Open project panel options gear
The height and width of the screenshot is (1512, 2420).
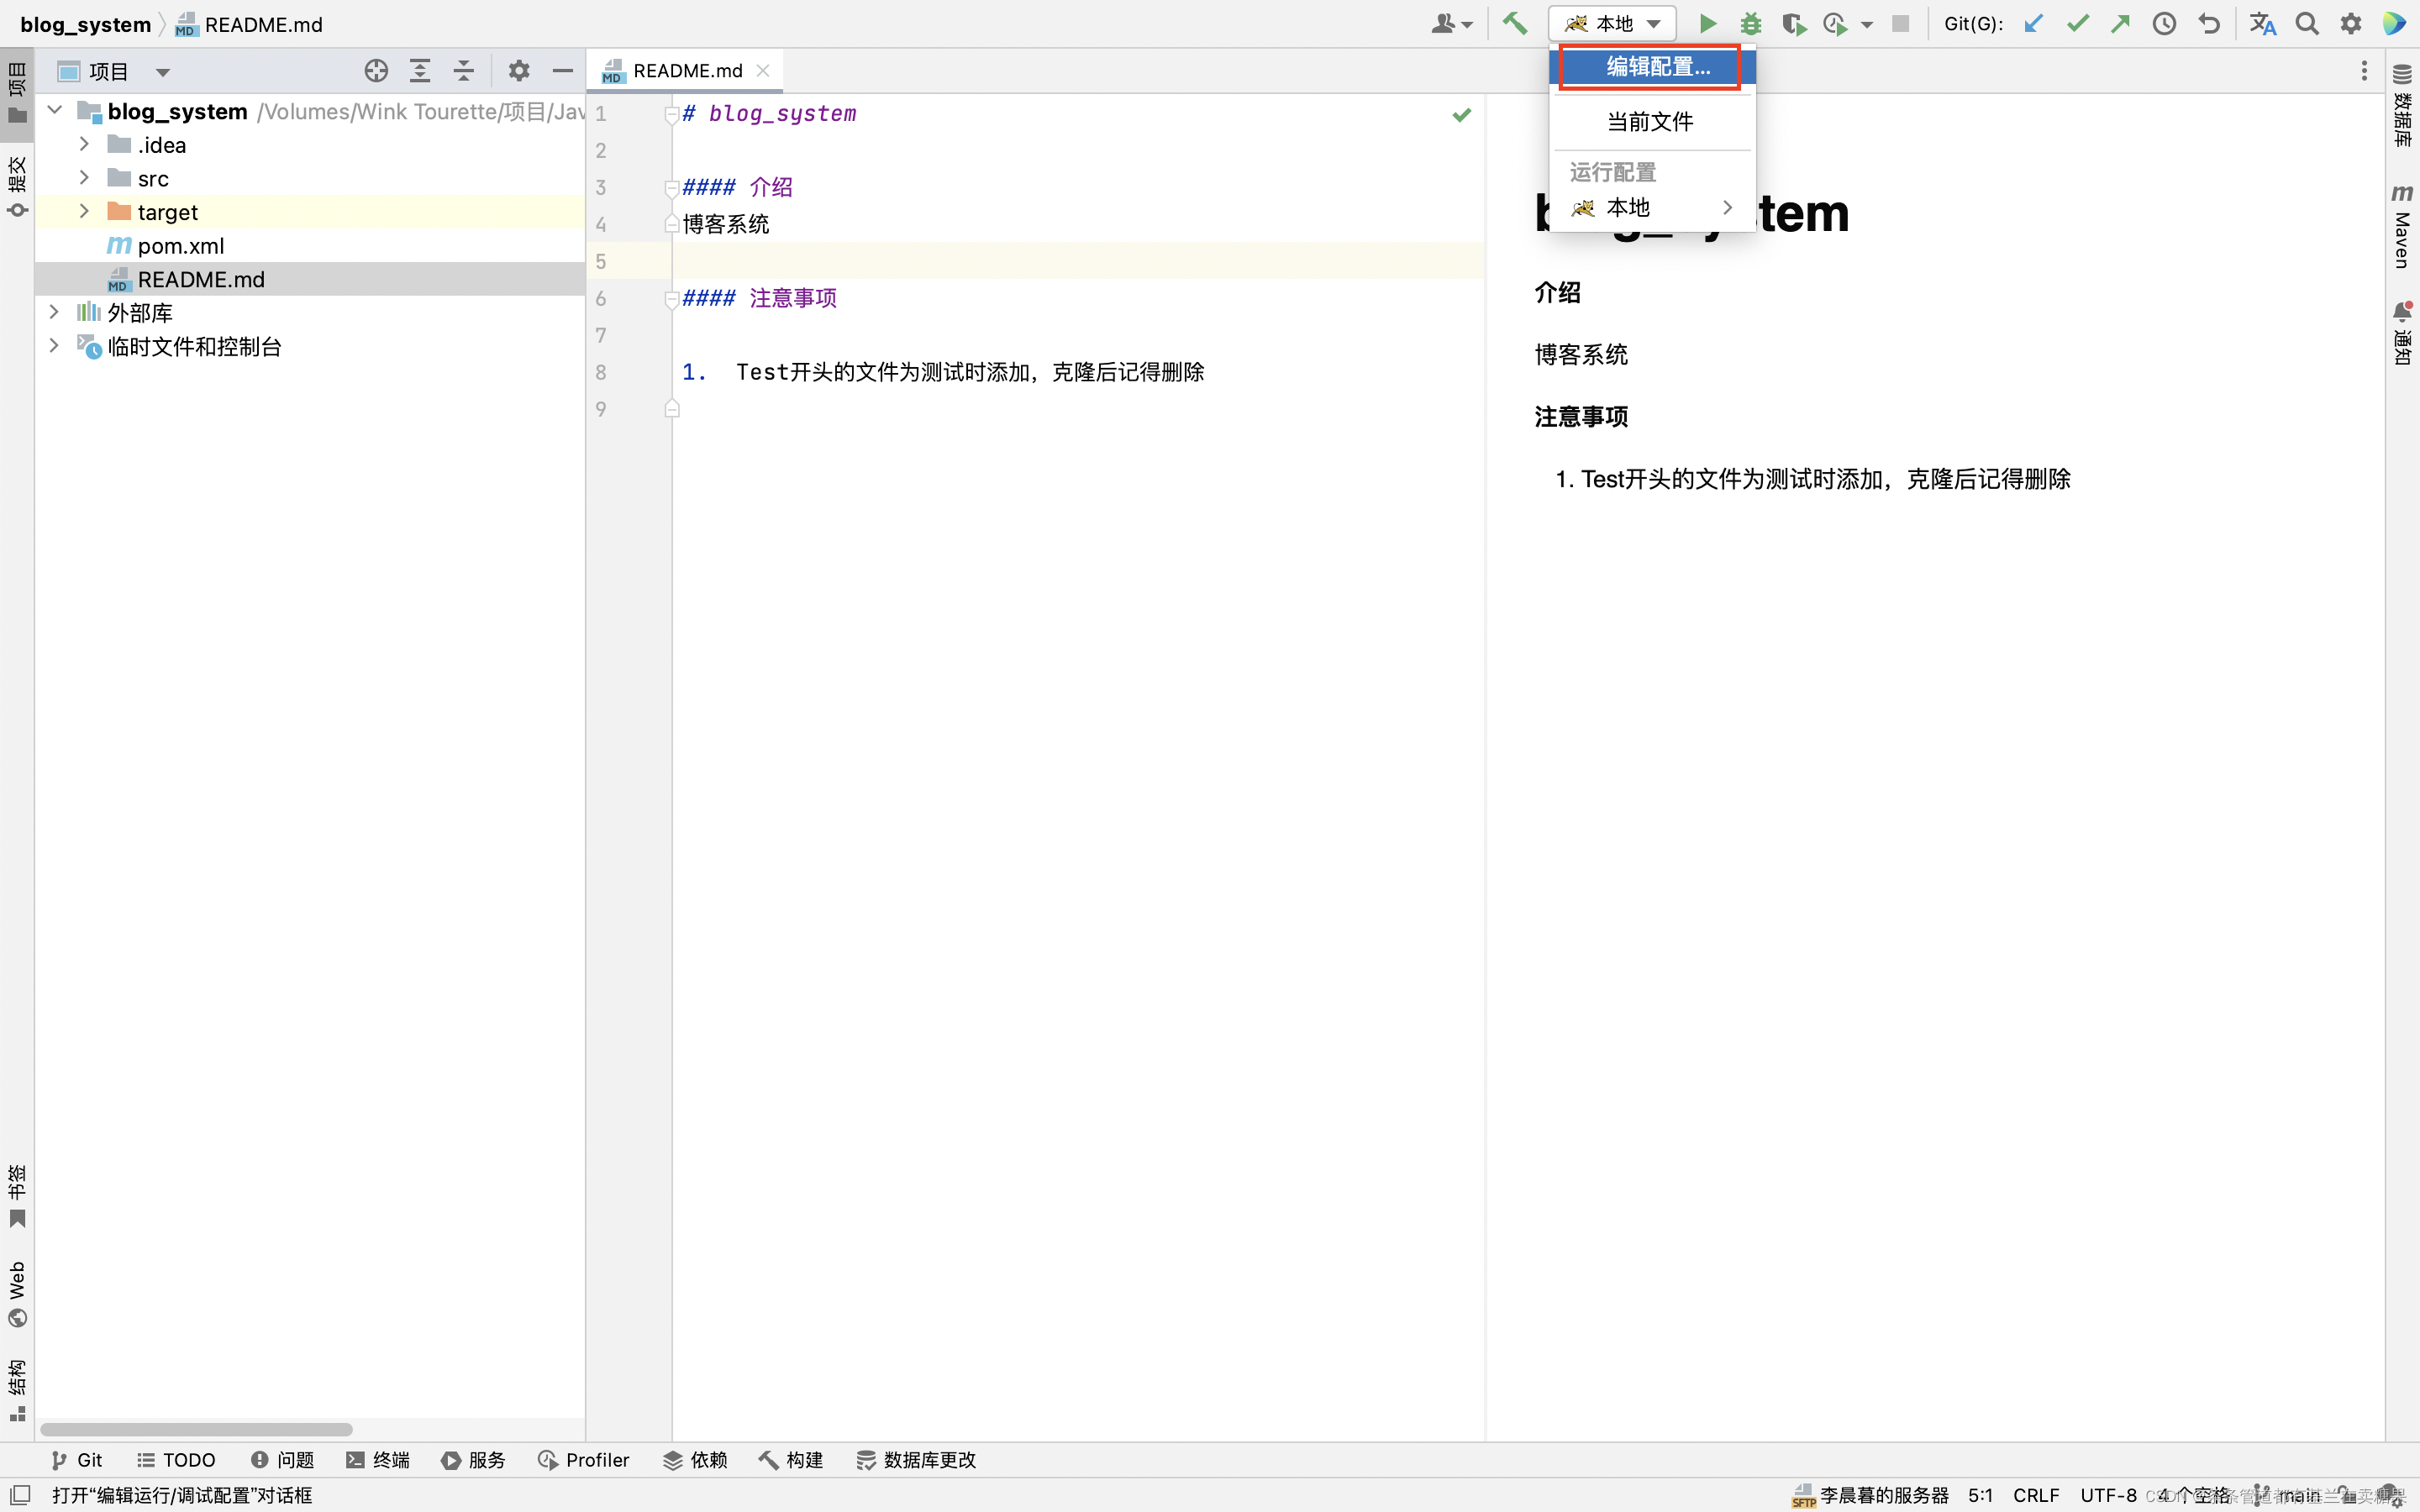[x=518, y=71]
